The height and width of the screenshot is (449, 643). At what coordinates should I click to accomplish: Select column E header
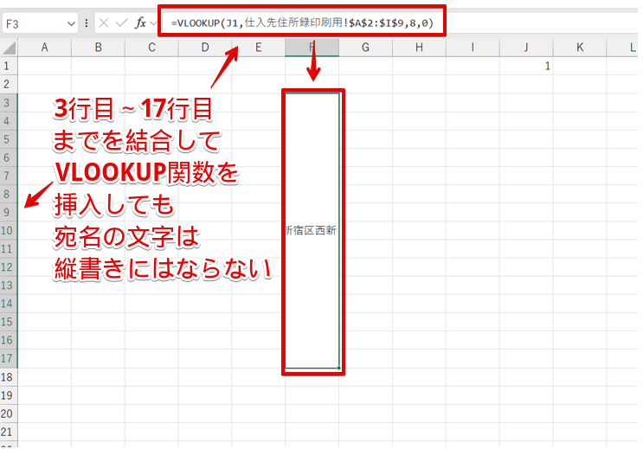[259, 48]
